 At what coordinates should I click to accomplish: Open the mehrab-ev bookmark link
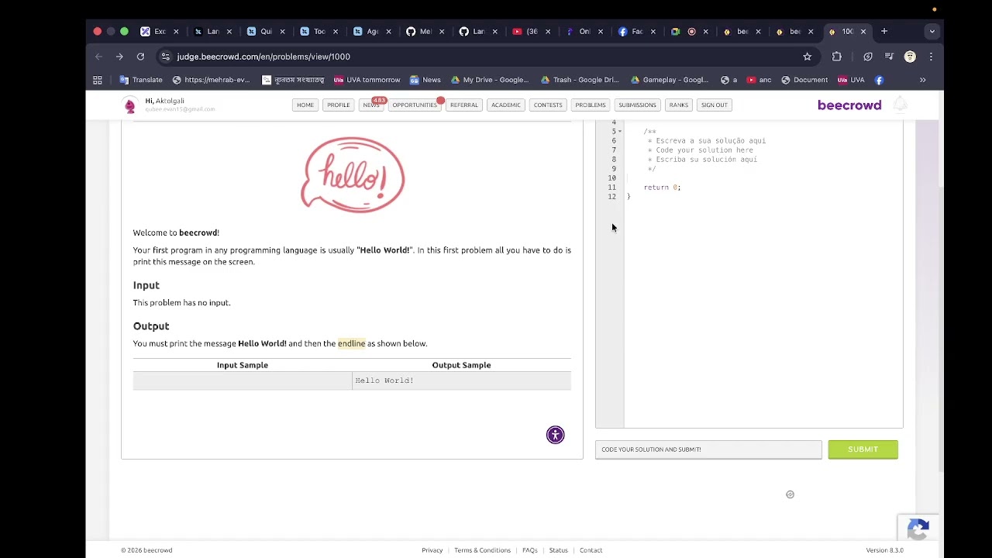point(212,80)
